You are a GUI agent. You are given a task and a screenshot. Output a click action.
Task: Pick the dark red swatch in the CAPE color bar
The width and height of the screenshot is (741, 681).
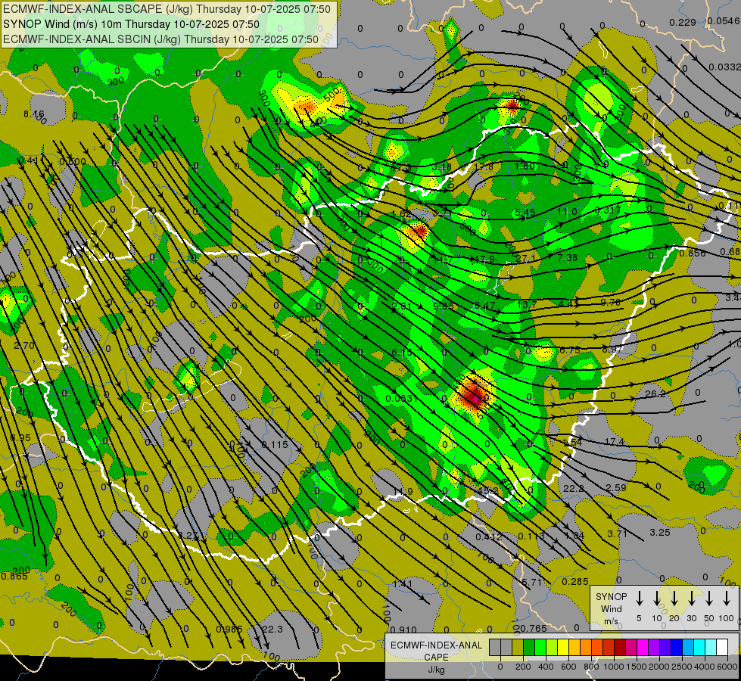click(621, 648)
